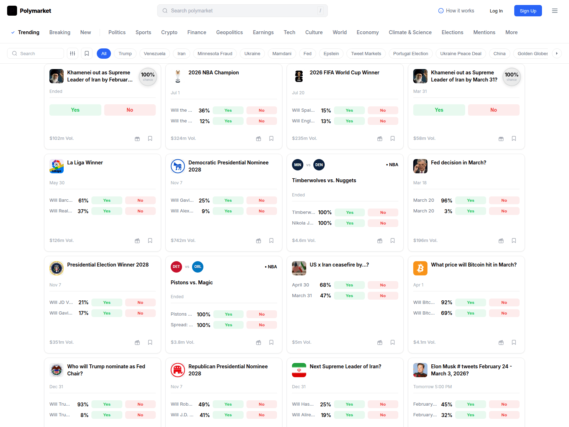This screenshot has height=427, width=569.
Task: Open the More navigation dropdown
Action: click(511, 32)
